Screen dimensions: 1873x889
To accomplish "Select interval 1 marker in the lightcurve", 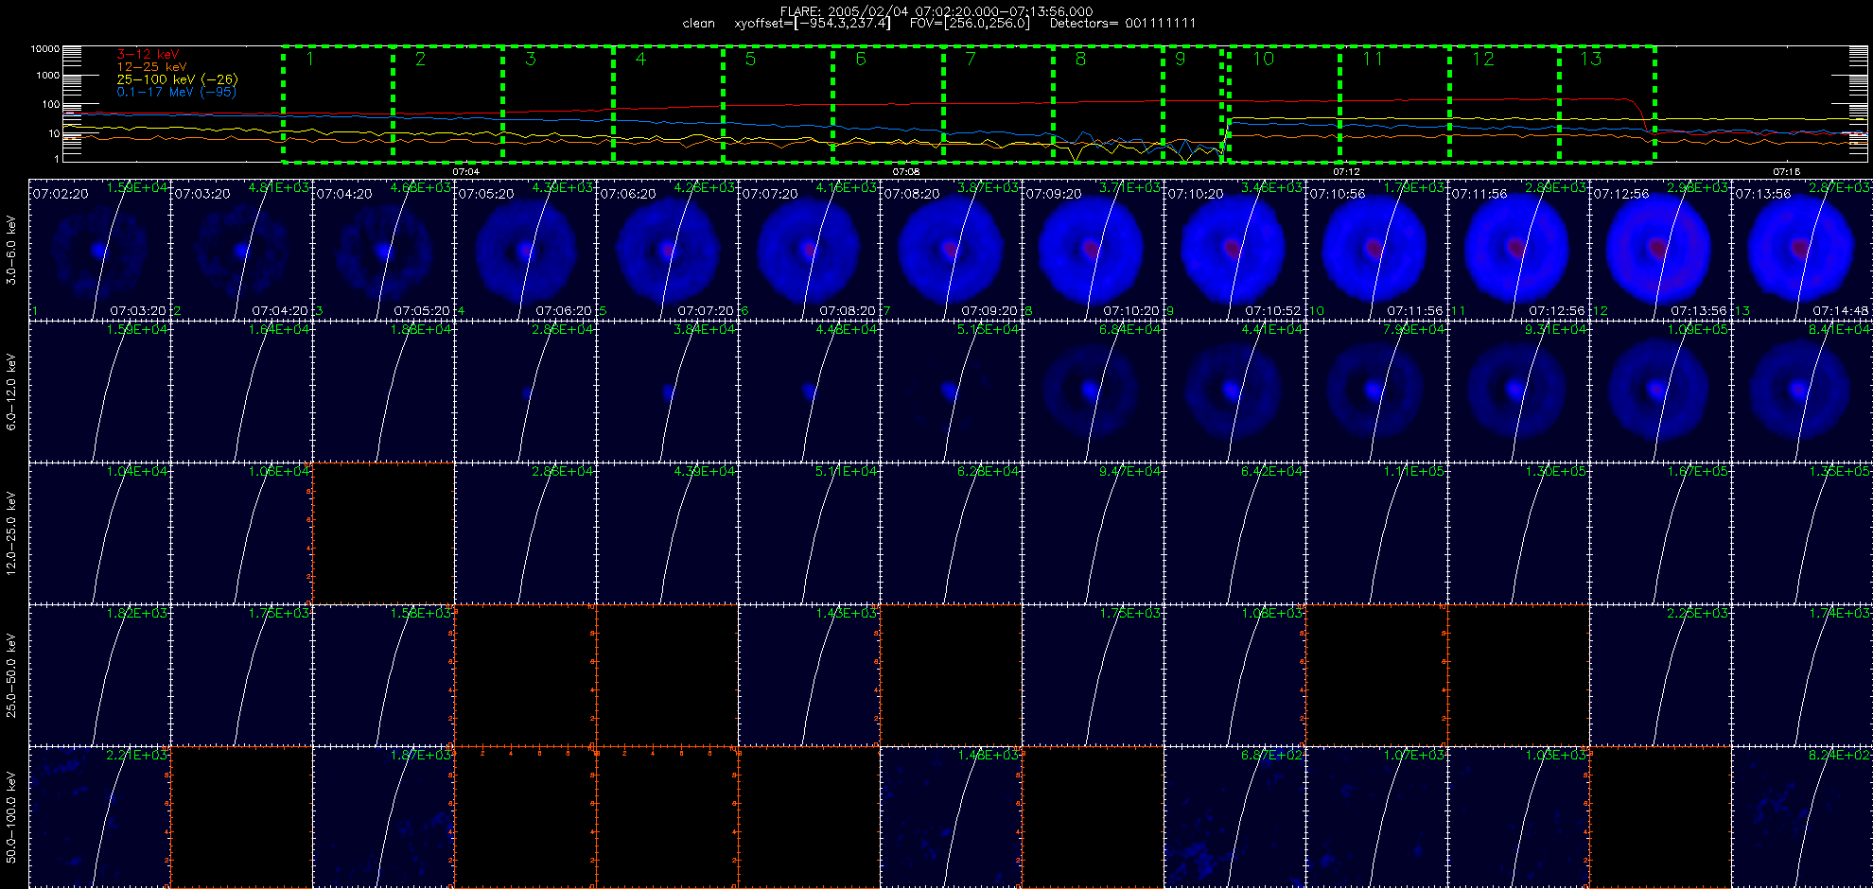I will tap(310, 59).
